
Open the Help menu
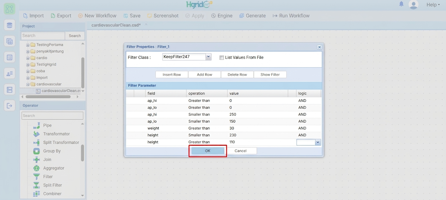[x=433, y=4]
